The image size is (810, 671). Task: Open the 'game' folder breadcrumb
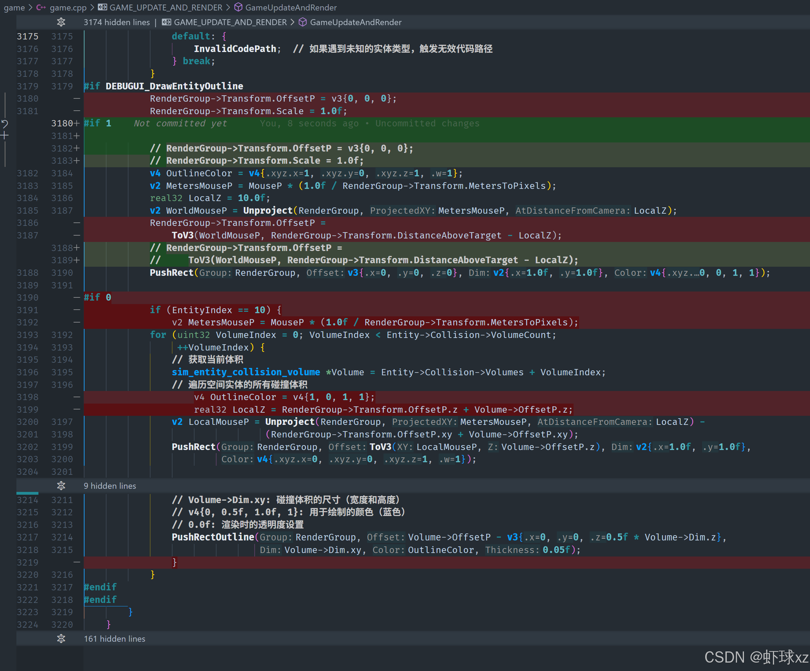(14, 7)
